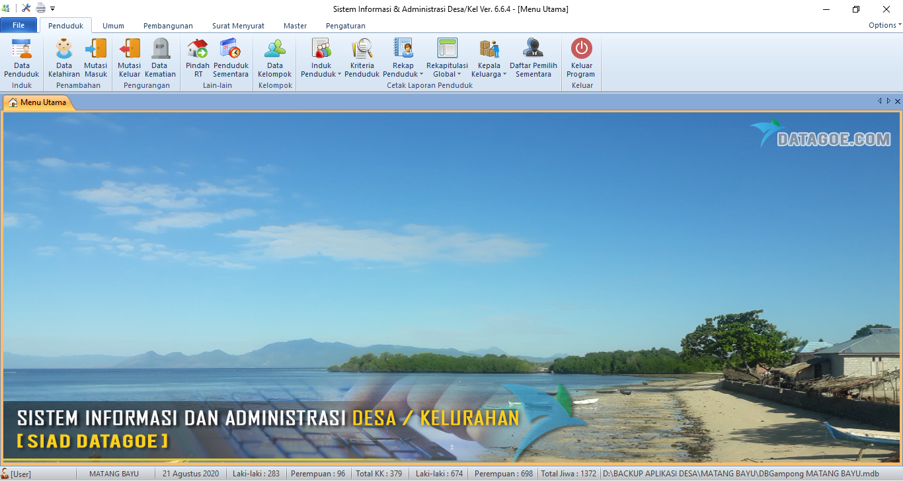Click the File menu button
Viewport: 903px width, 481px height.
point(19,26)
